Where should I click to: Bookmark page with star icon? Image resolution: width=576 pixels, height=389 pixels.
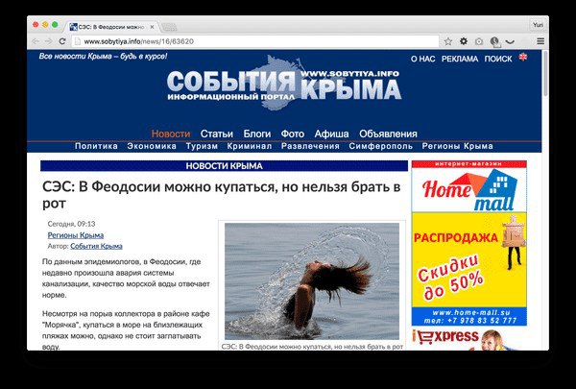coord(448,41)
